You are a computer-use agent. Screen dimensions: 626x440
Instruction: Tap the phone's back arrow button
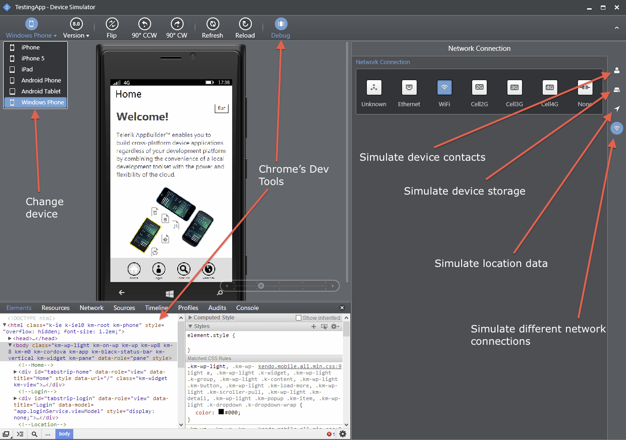pyautogui.click(x=122, y=292)
